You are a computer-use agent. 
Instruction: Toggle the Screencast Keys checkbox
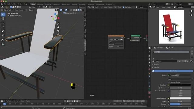click(x=64, y=13)
